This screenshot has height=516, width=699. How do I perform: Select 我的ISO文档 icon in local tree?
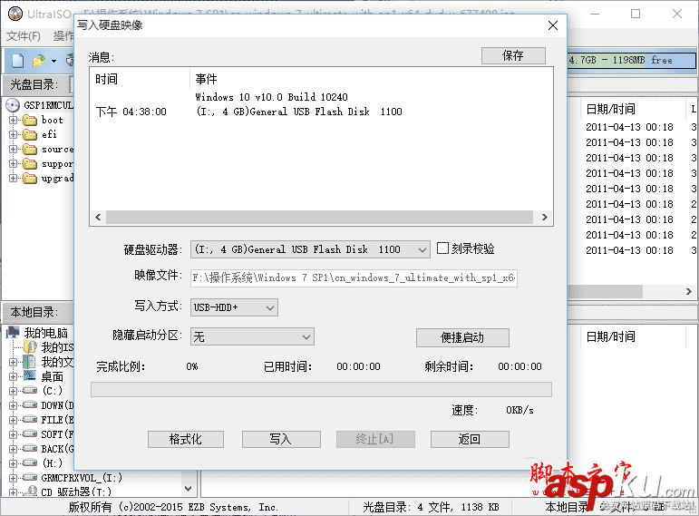tap(30, 347)
